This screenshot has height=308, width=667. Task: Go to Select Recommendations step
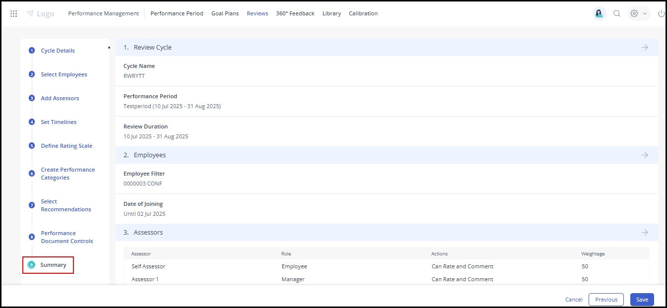click(x=66, y=205)
